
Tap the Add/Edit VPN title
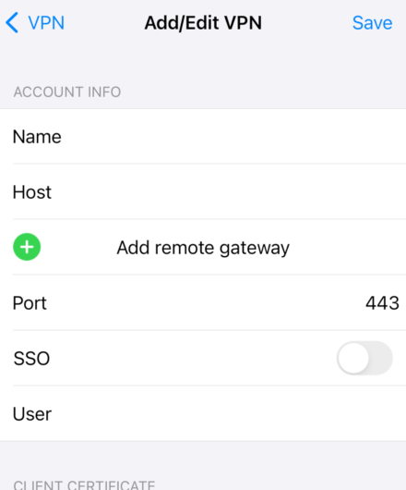203,23
